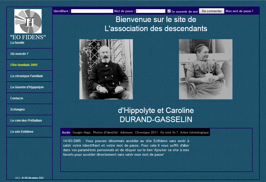
Task: Switch to the Adresses tab
Action: tap(126, 132)
